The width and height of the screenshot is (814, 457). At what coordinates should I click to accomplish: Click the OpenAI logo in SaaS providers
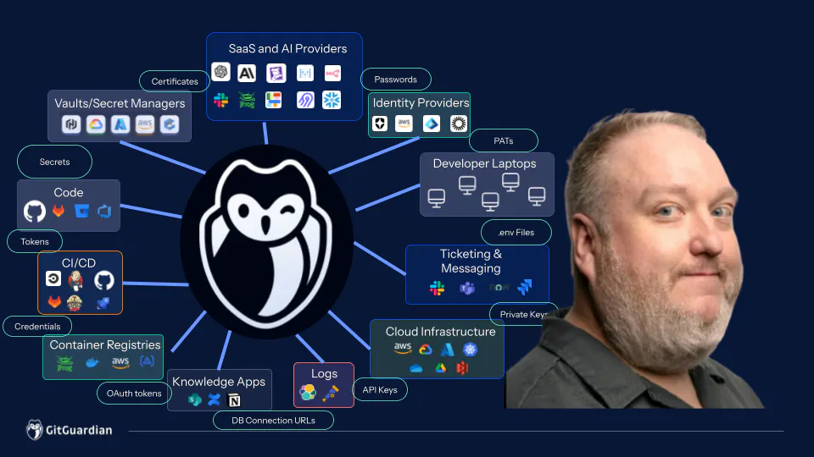220,72
